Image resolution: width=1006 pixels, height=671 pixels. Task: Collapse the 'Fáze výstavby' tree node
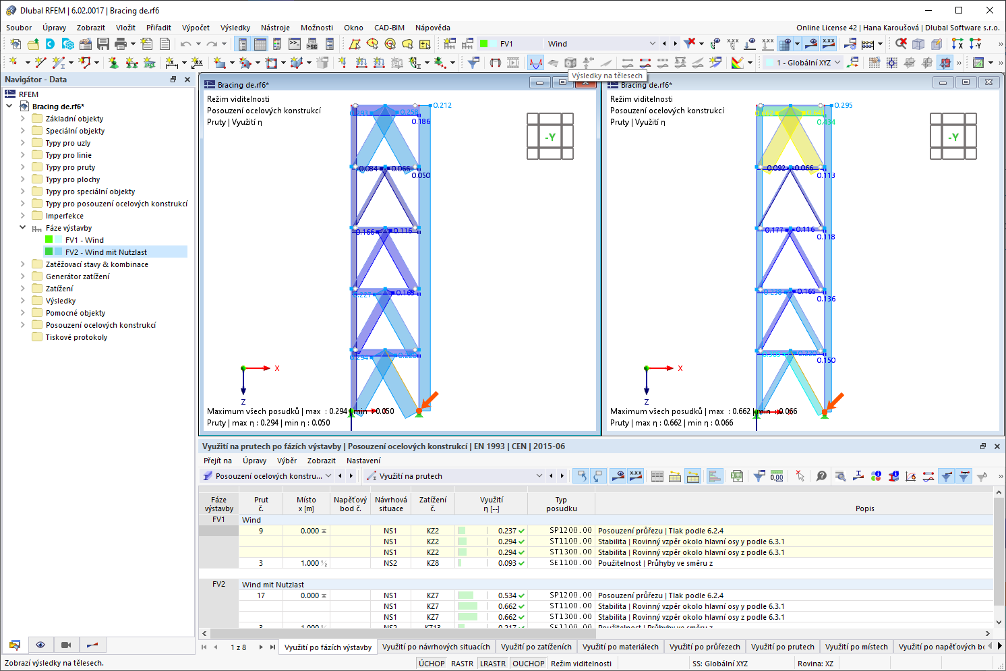23,228
